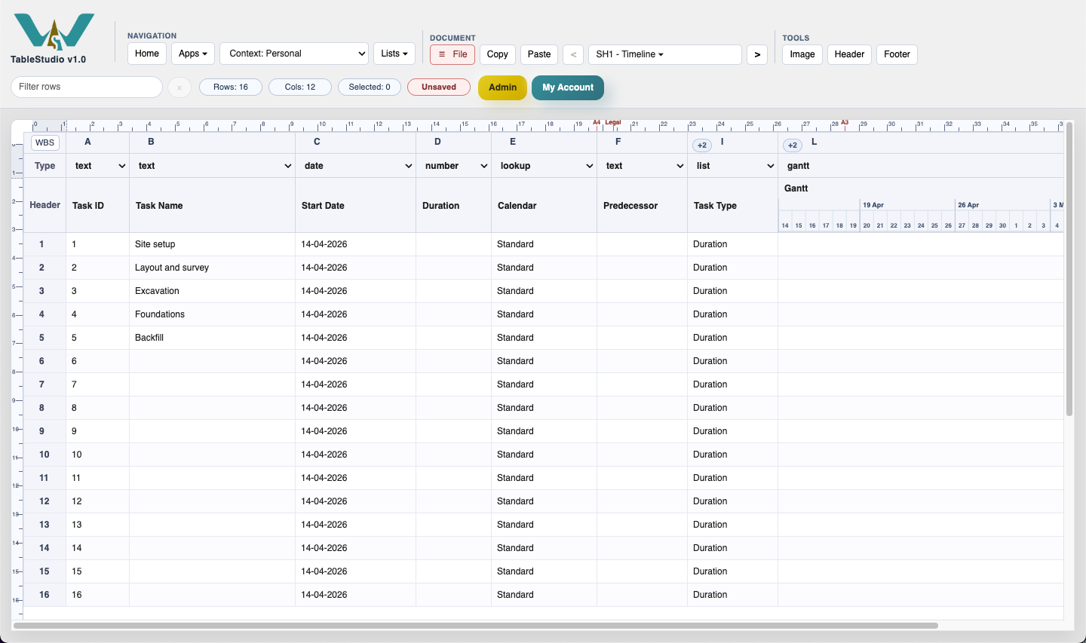Select the 'Site setup' cell
1086x643 pixels.
213,244
